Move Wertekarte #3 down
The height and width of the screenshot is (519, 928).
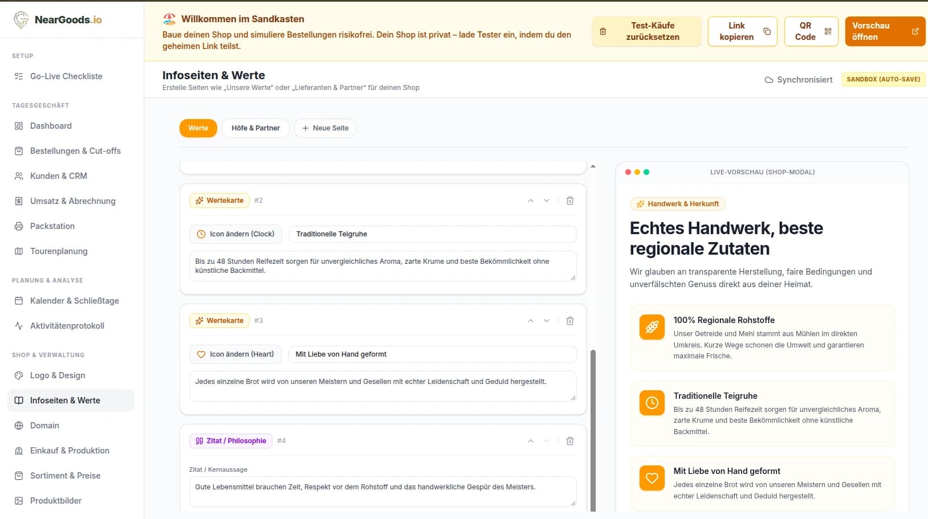pyautogui.click(x=547, y=321)
